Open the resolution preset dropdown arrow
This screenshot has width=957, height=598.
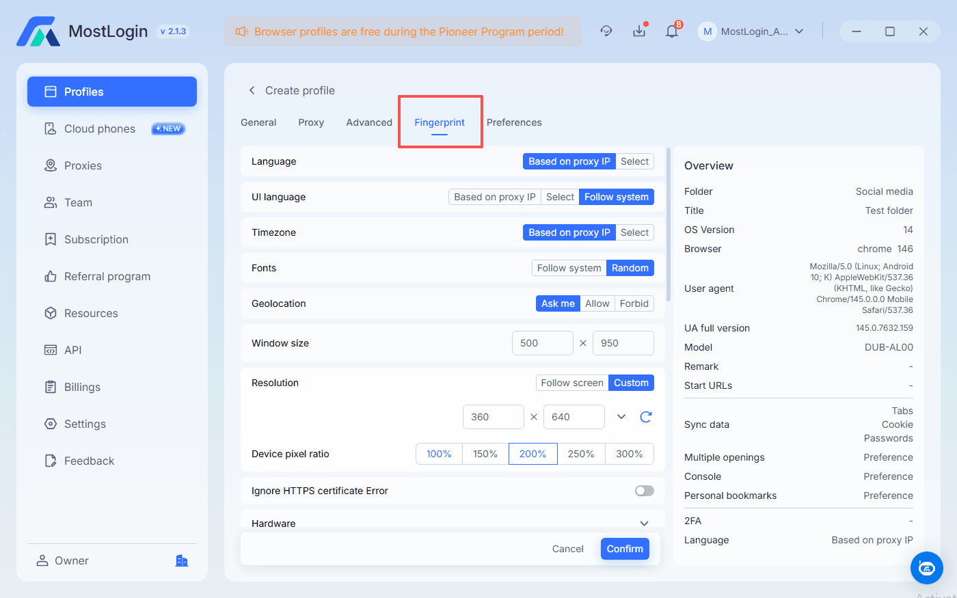(621, 417)
